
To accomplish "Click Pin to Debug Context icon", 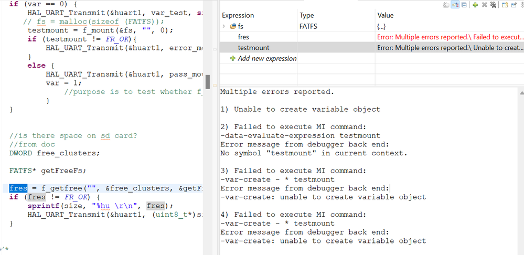I will [513, 5].
